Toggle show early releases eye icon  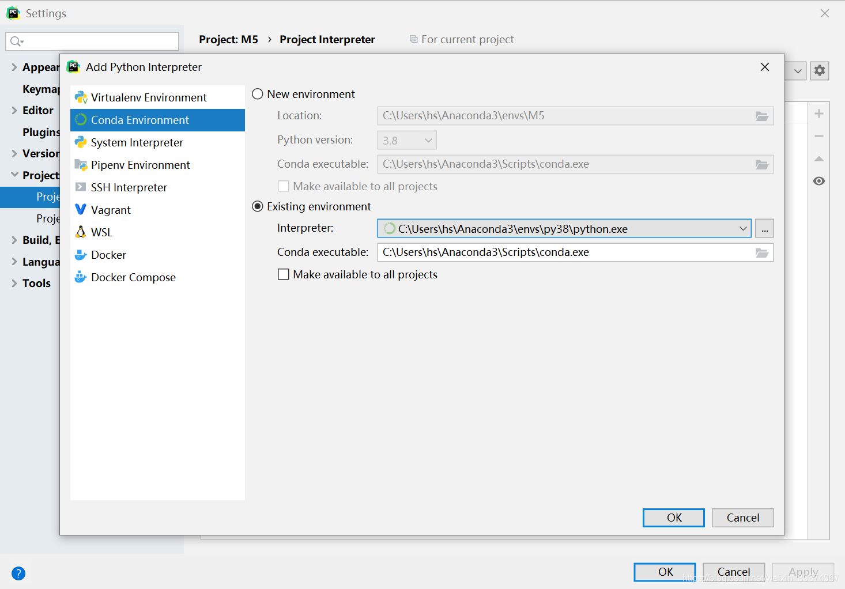[819, 181]
